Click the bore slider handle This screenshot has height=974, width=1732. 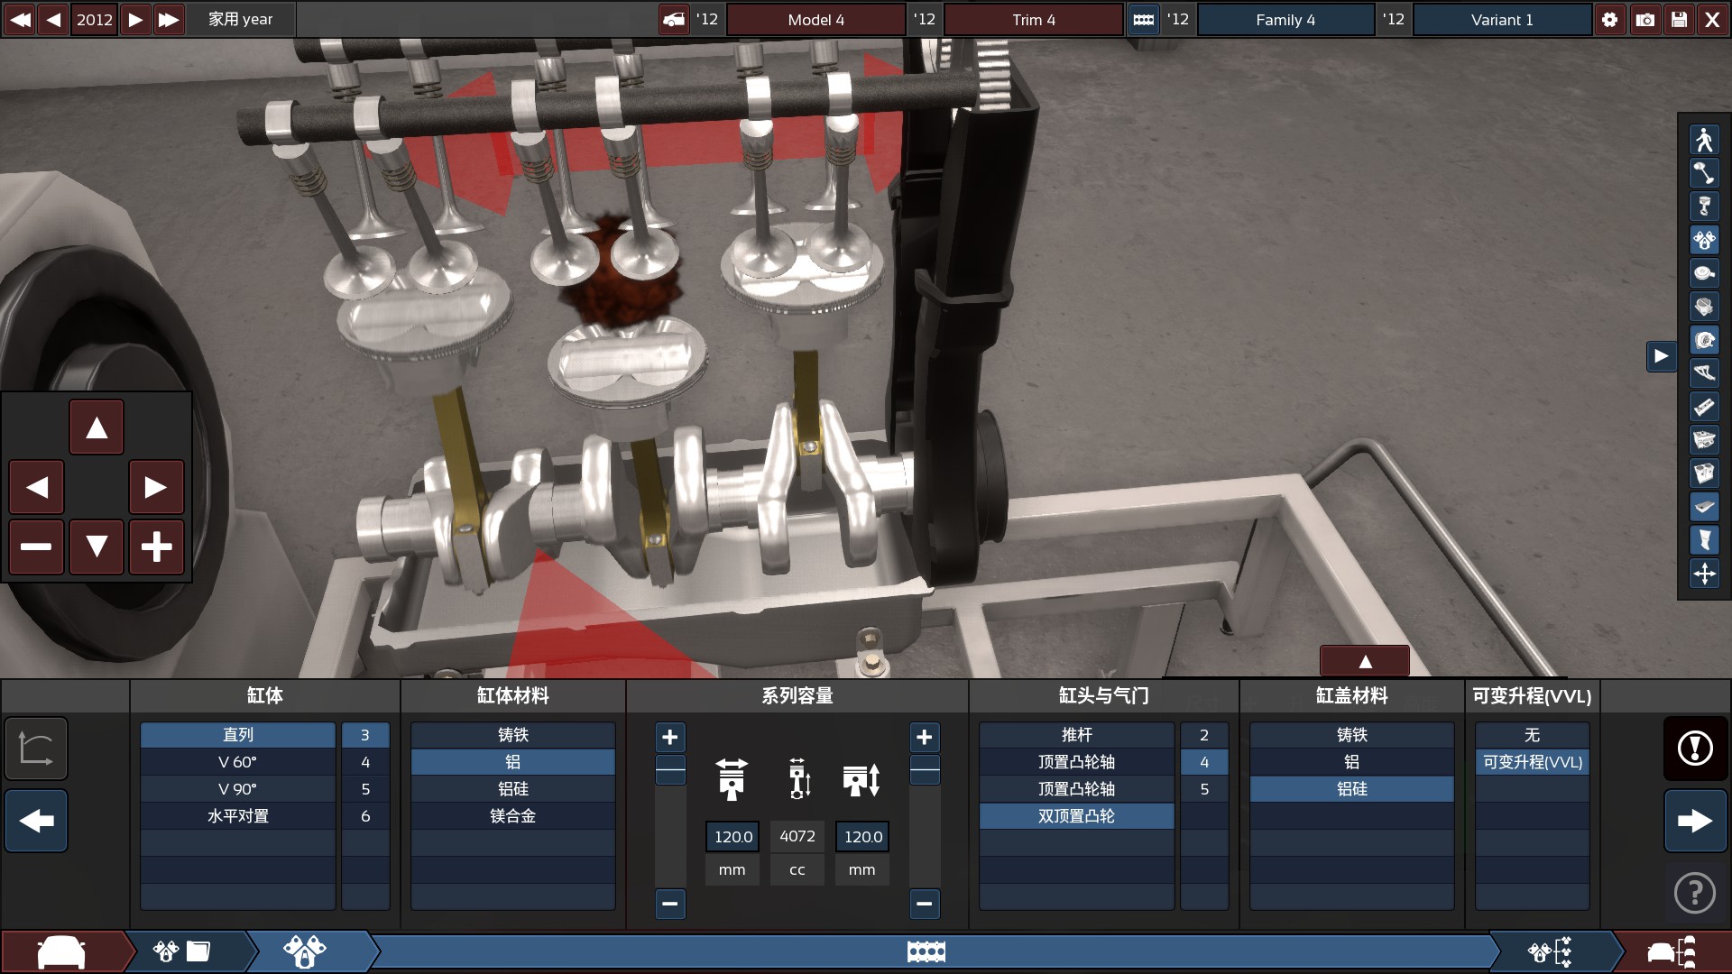[x=670, y=770]
